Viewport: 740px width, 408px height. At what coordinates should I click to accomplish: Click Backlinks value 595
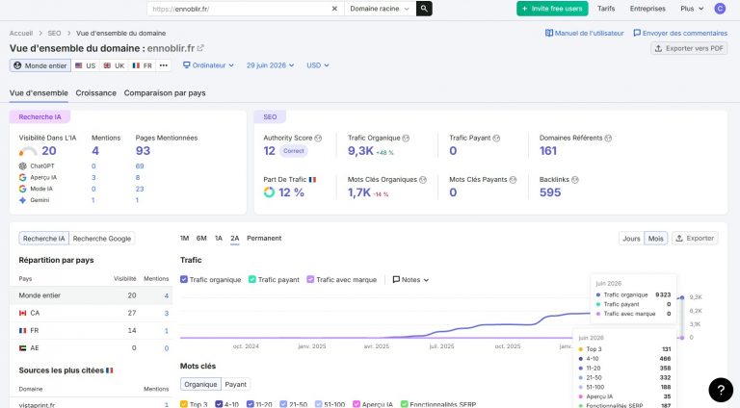point(550,192)
